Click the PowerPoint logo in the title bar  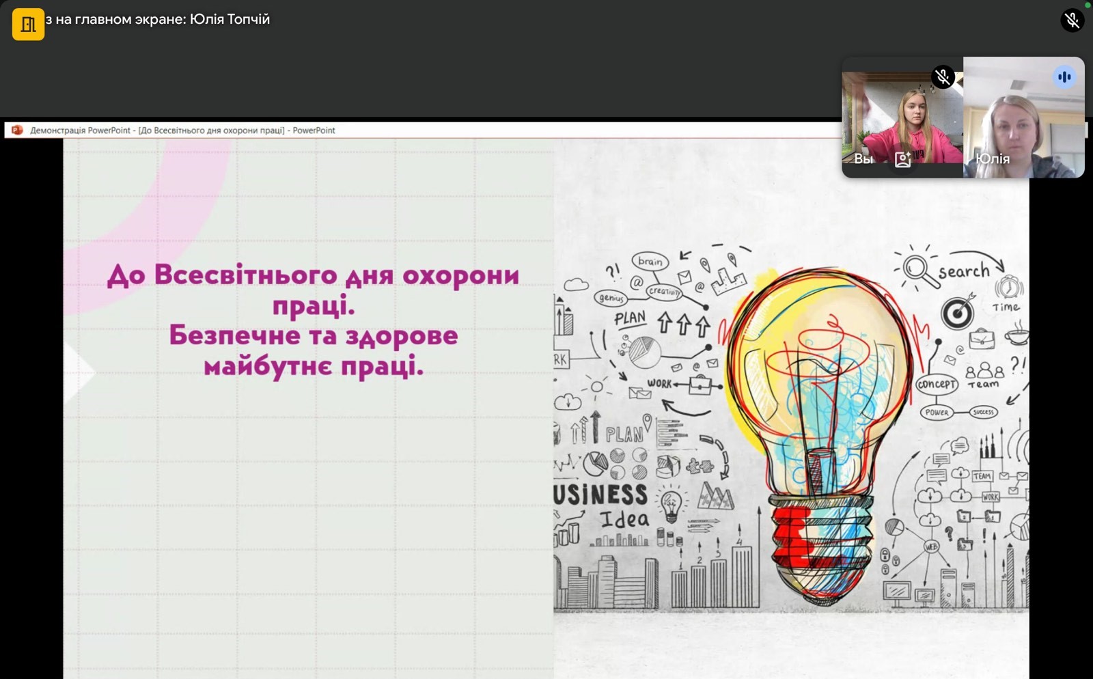[17, 130]
